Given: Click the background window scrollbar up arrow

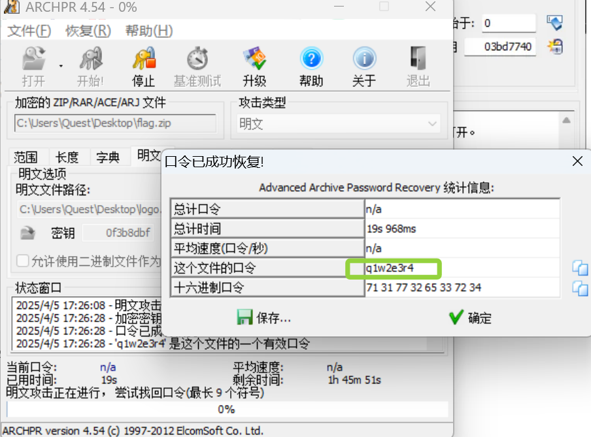Looking at the screenshot, I should point(566,121).
